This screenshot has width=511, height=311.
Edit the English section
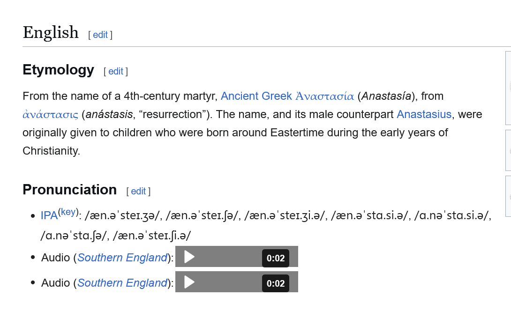pos(100,35)
